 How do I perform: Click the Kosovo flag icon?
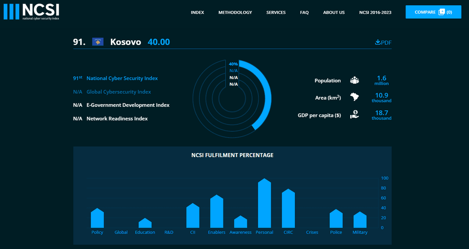pyautogui.click(x=98, y=42)
